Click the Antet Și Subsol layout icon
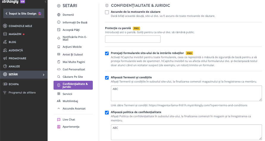 click(59, 54)
